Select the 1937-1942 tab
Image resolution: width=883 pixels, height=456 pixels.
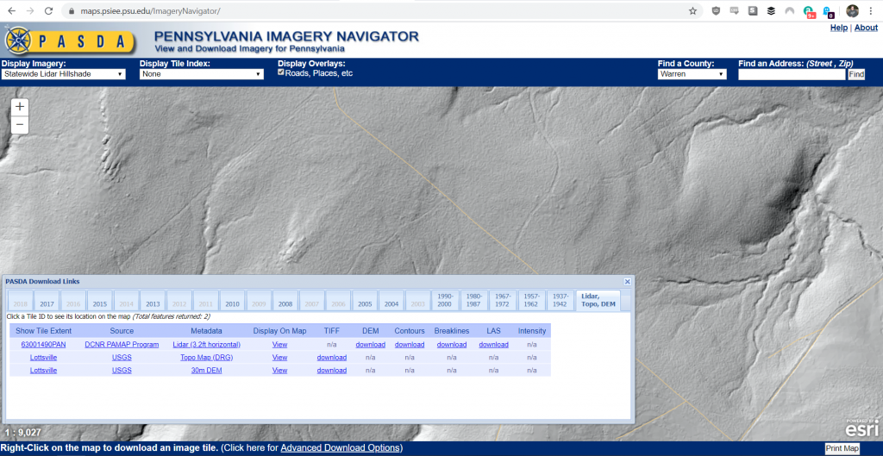pyautogui.click(x=560, y=301)
